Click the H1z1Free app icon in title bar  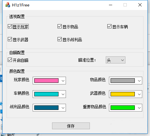point(7,5)
